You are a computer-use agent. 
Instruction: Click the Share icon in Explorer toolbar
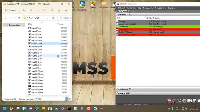click(52, 10)
